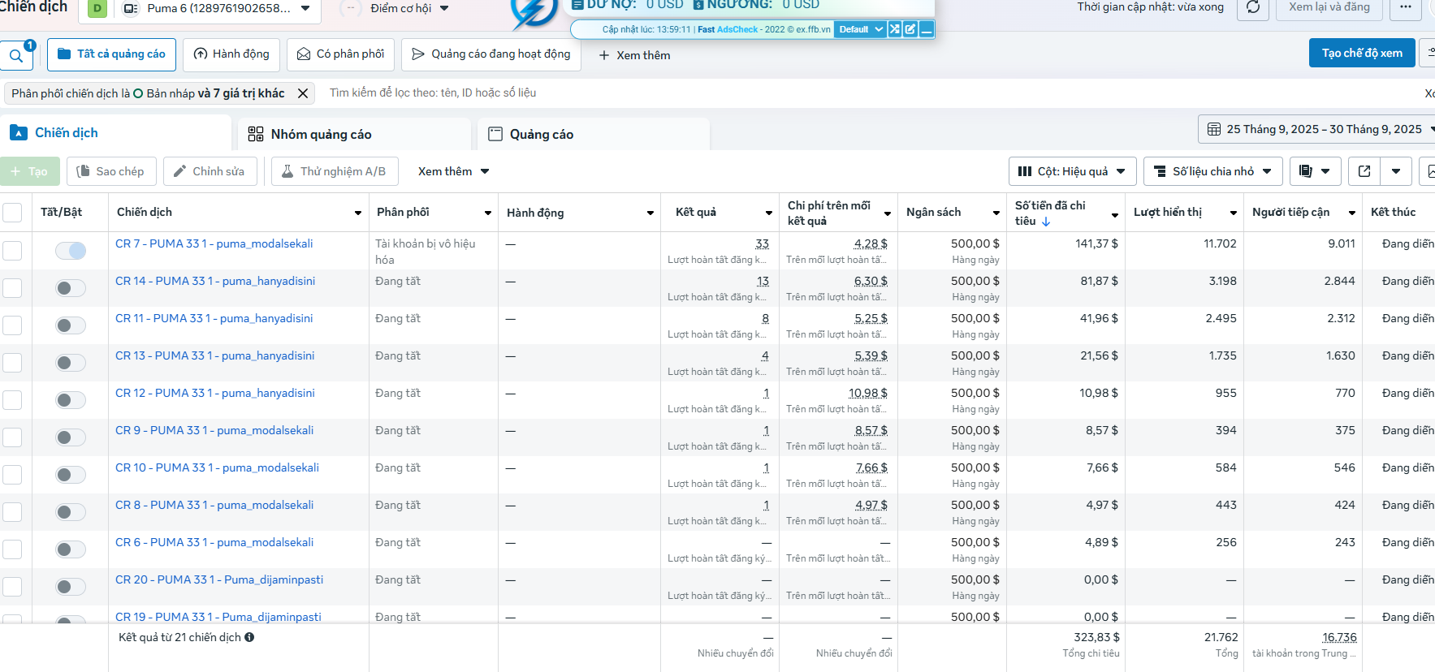Image resolution: width=1435 pixels, height=672 pixels.
Task: Open the Ngân sách column header menu
Action: pos(996,213)
